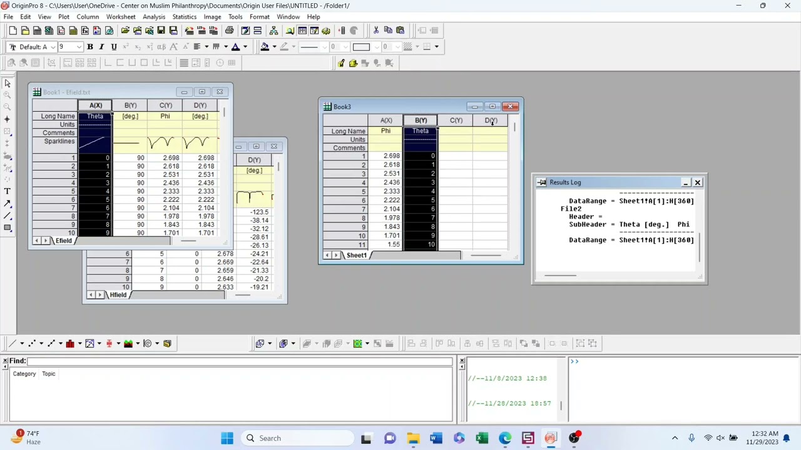
Task: Open the Statistics menu
Action: pos(184,17)
